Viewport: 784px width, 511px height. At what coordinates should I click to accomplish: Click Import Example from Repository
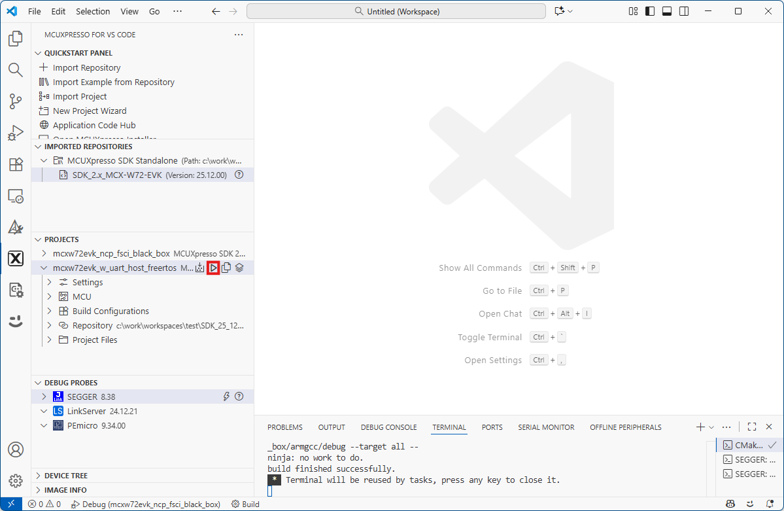coord(113,82)
